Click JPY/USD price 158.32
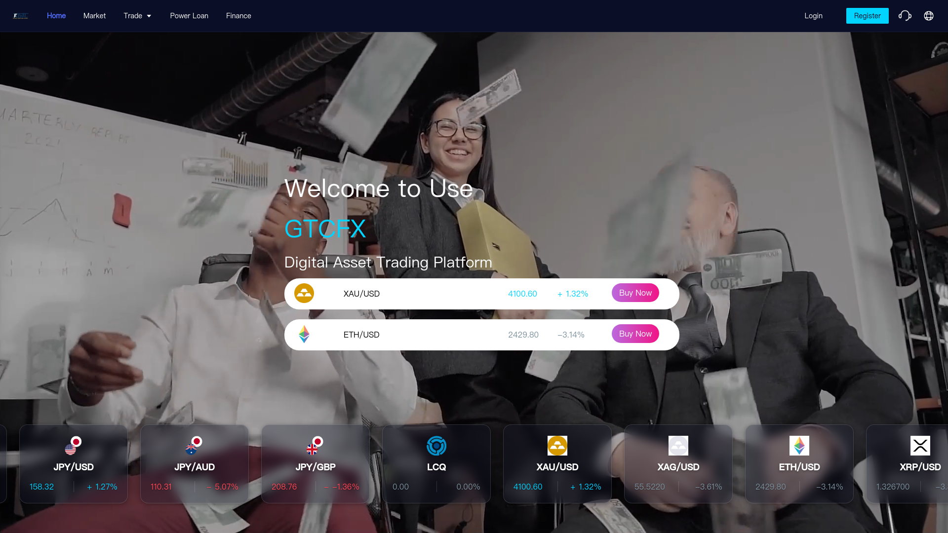This screenshot has width=948, height=533. click(x=41, y=487)
